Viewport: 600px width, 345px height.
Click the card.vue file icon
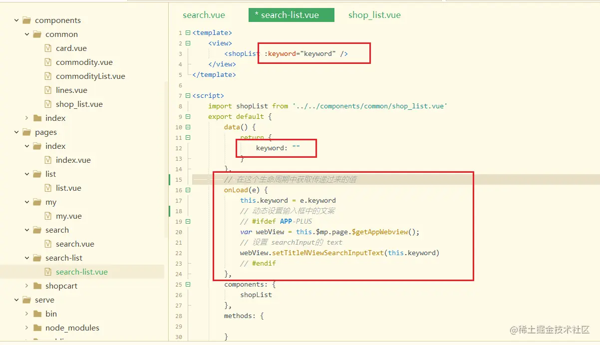tap(48, 48)
